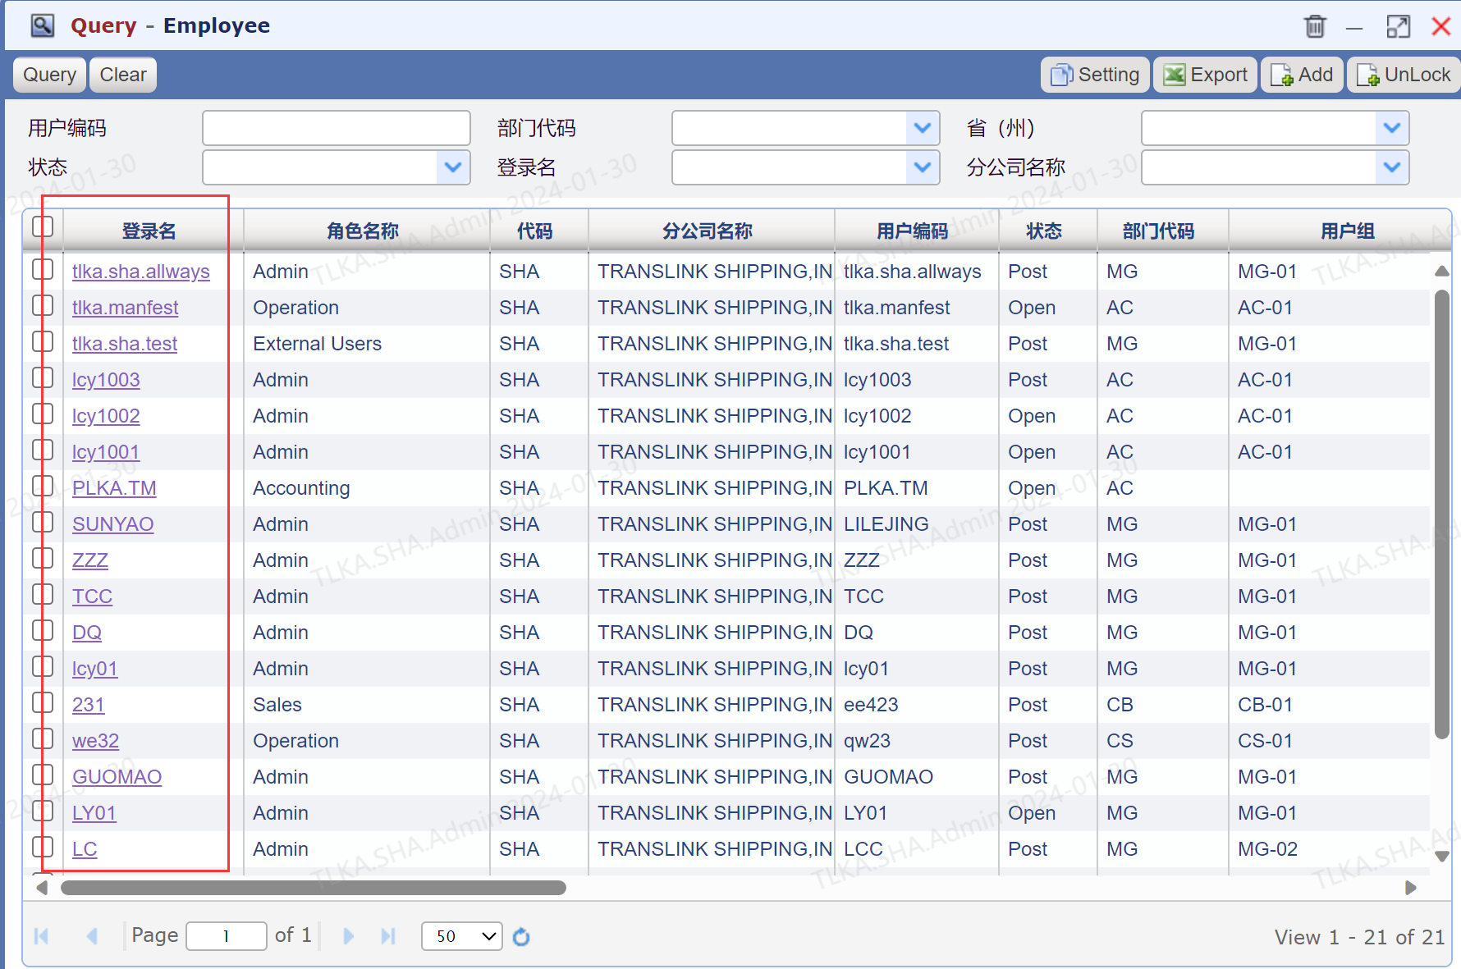
Task: Click the horizontal scrollbar of the grid
Action: point(314,888)
